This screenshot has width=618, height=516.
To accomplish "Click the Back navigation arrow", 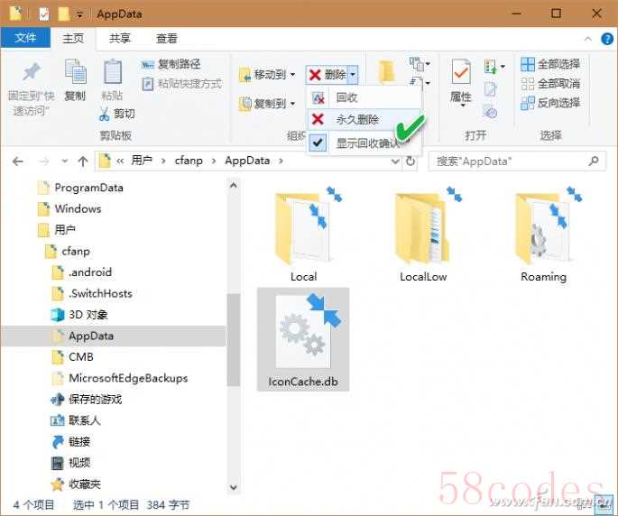I will [x=18, y=161].
